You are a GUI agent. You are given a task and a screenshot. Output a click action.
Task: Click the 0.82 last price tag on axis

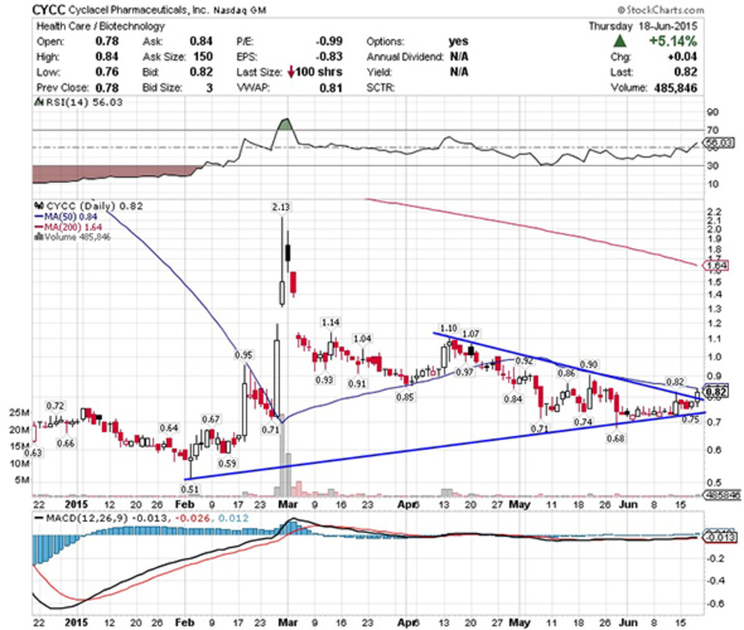[717, 392]
